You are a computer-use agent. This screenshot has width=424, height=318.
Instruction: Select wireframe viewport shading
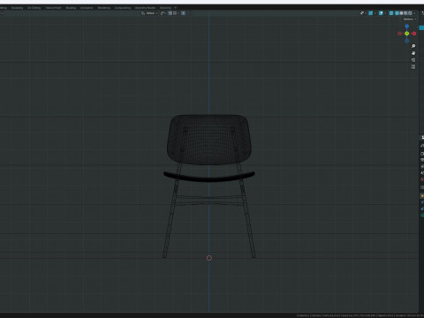tap(397, 13)
